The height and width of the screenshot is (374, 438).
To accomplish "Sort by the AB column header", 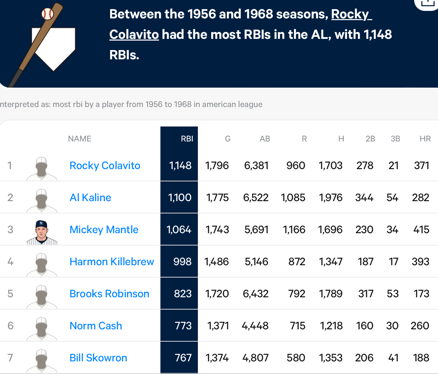I will (265, 139).
